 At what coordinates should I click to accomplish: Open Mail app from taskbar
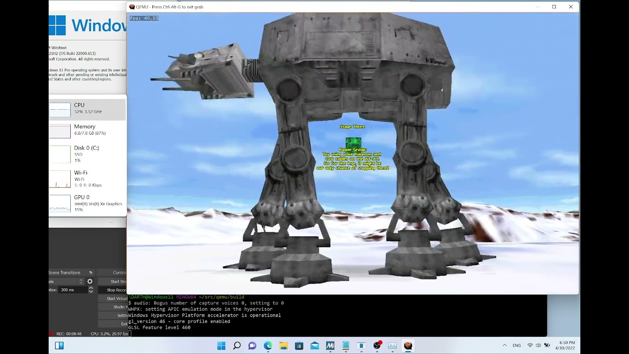click(314, 346)
